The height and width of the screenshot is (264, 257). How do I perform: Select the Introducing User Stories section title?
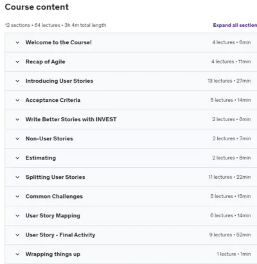tap(59, 81)
